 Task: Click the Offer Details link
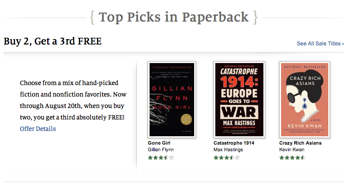point(38,129)
